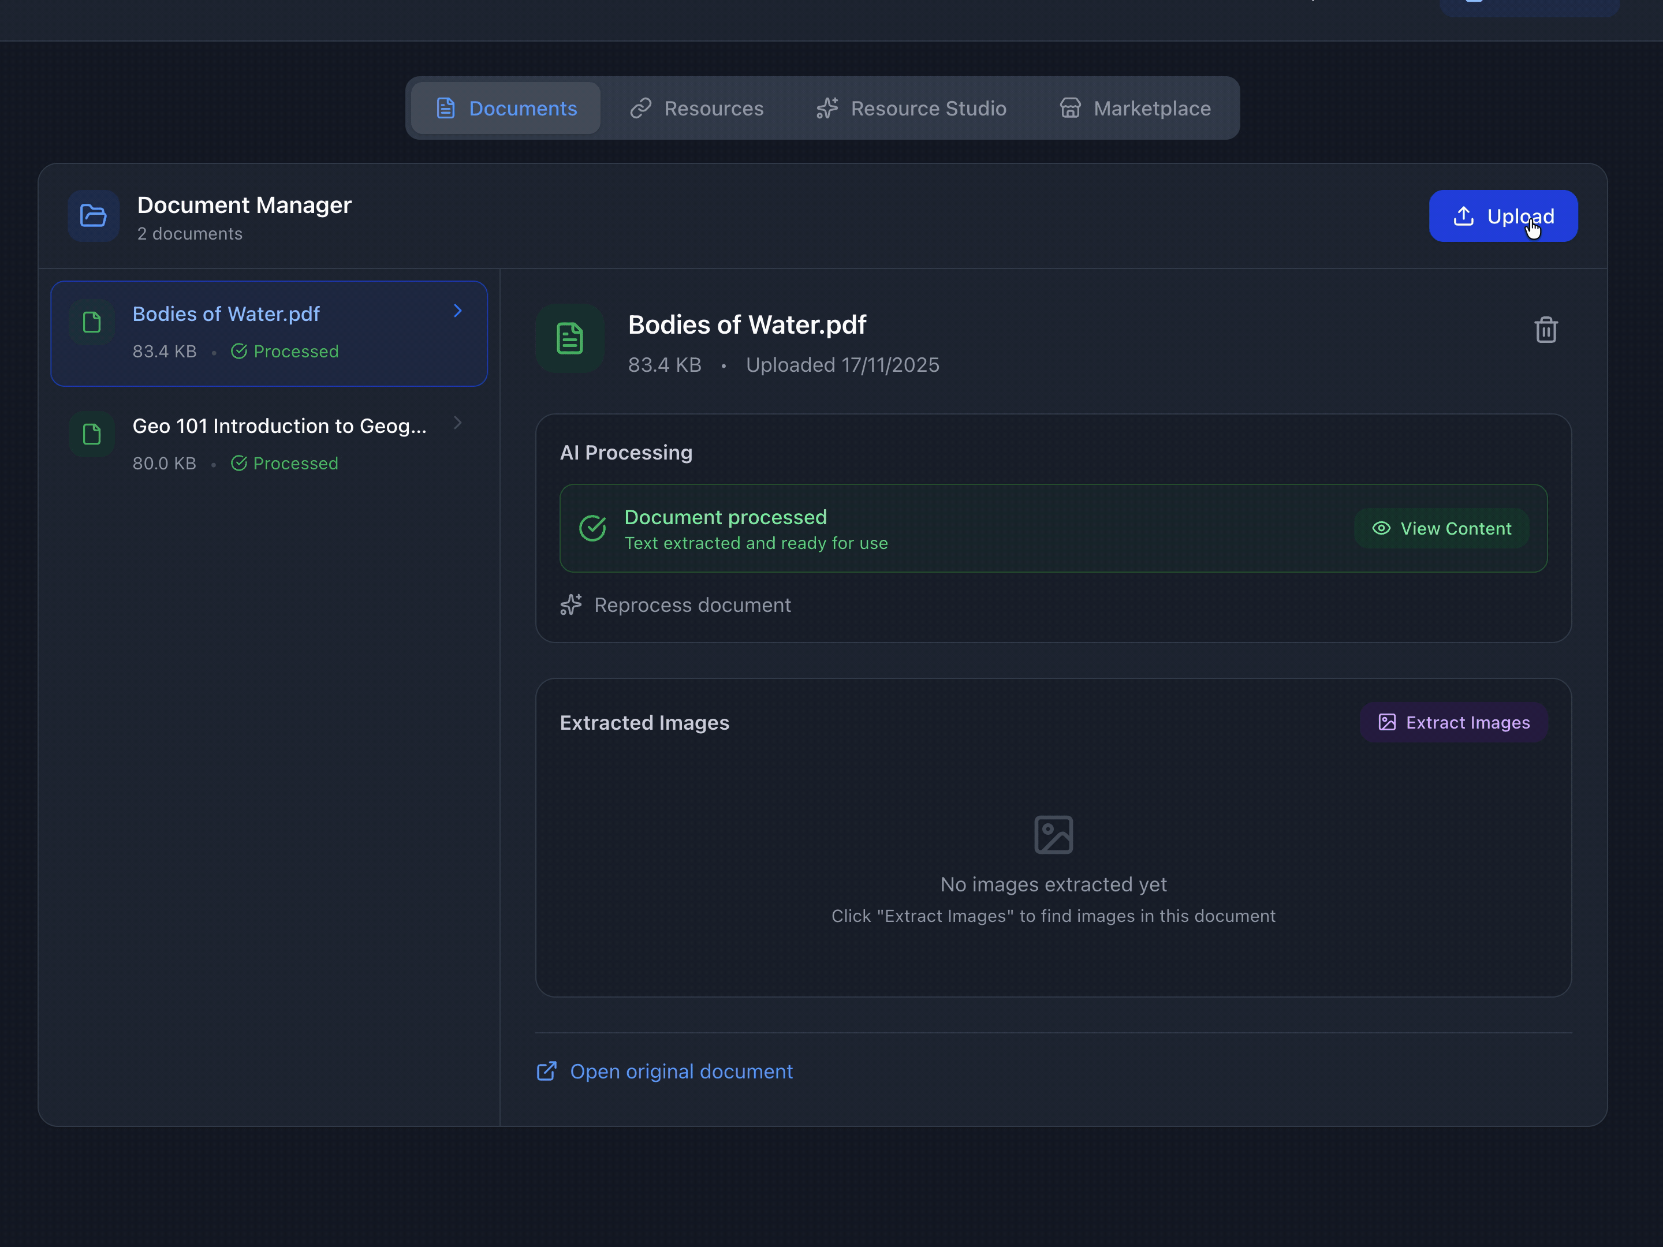Image resolution: width=1663 pixels, height=1247 pixels.
Task: Expand the Geo 101 Introduction chevron
Action: pos(457,423)
